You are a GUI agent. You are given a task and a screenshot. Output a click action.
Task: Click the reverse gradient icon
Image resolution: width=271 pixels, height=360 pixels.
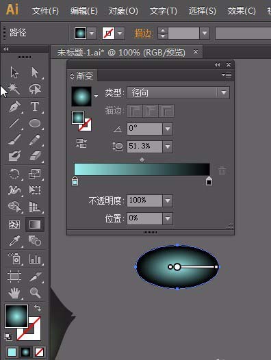click(81, 143)
